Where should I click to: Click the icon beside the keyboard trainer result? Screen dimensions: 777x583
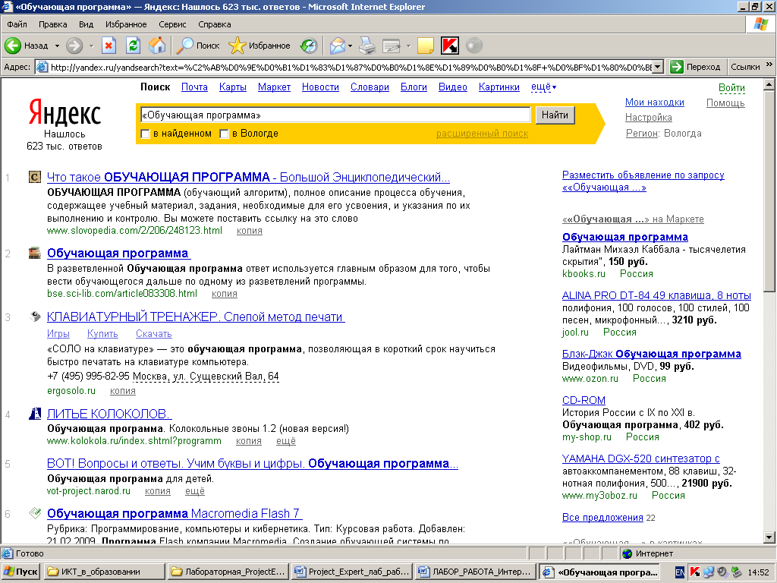35,317
